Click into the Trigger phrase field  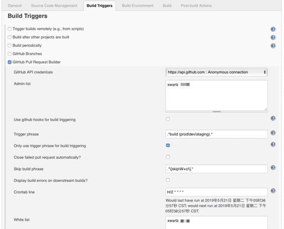click(x=217, y=135)
